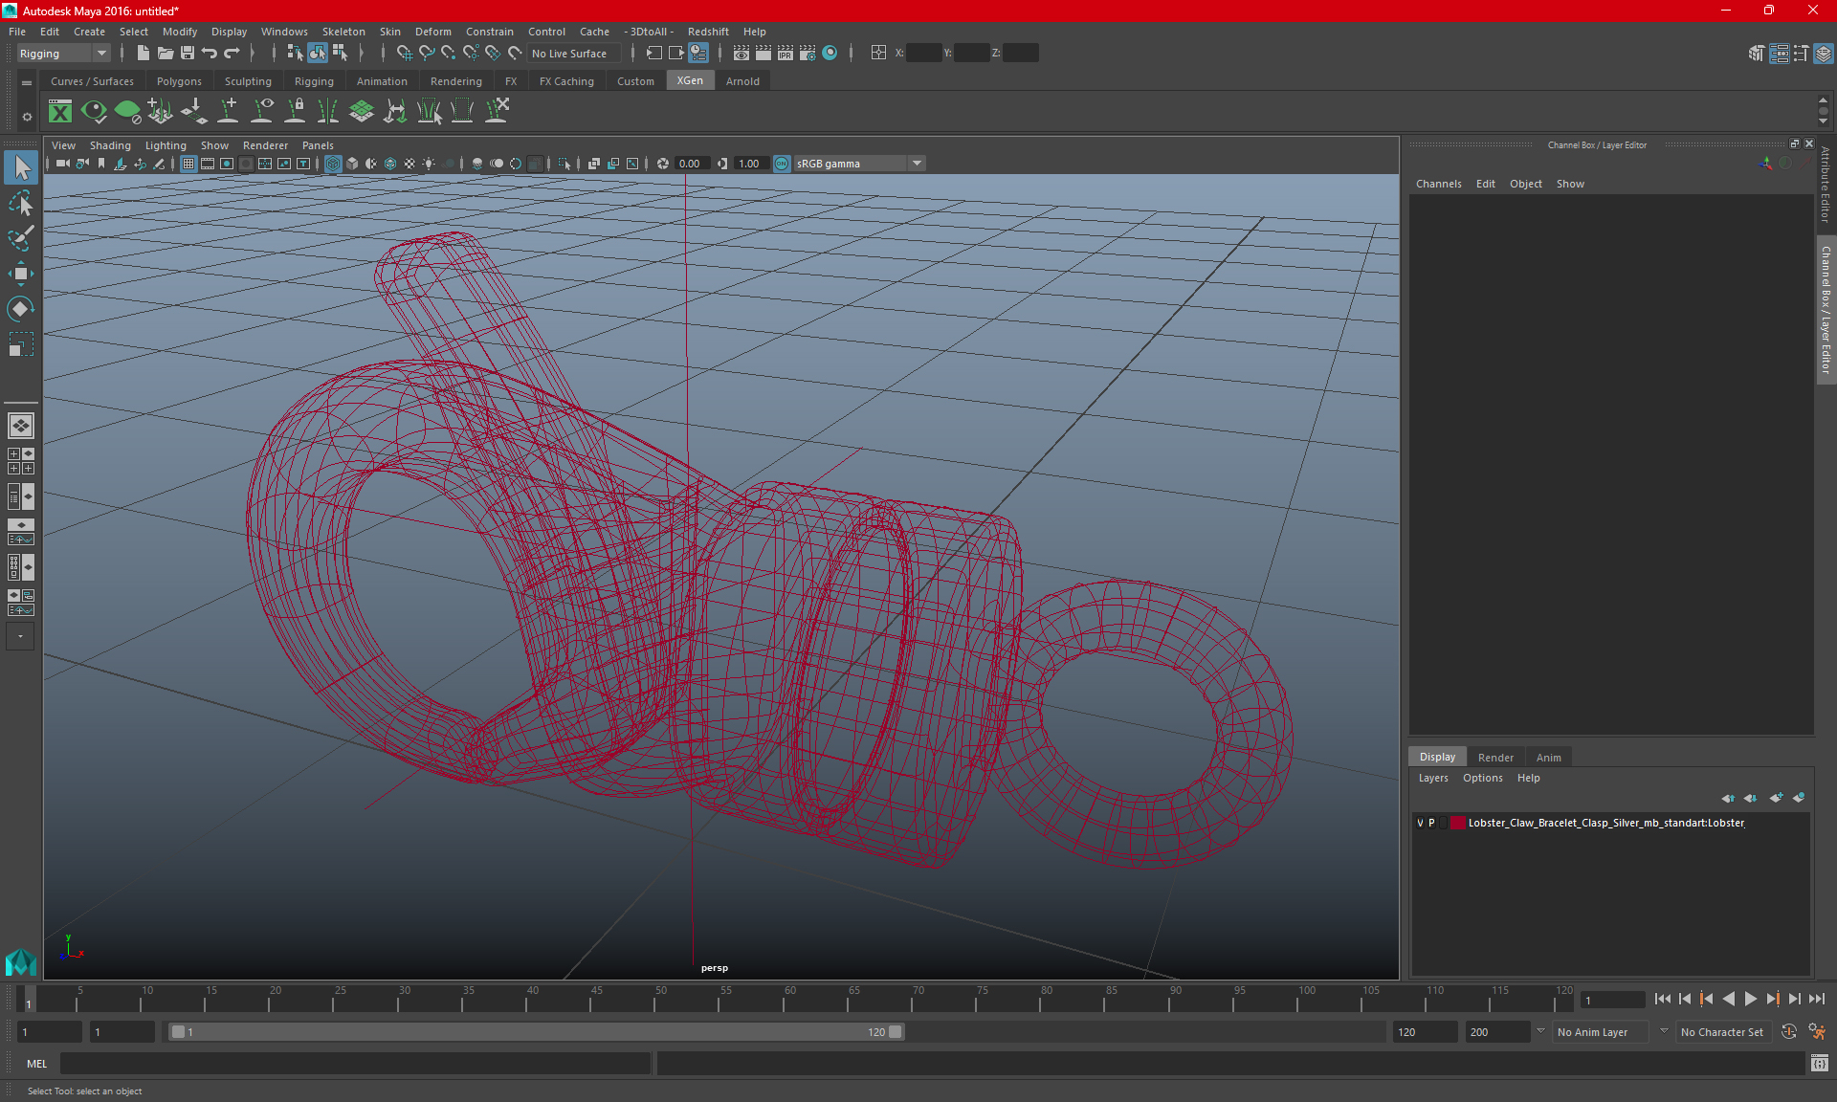Open the sRGB gamma dropdown

click(859, 164)
